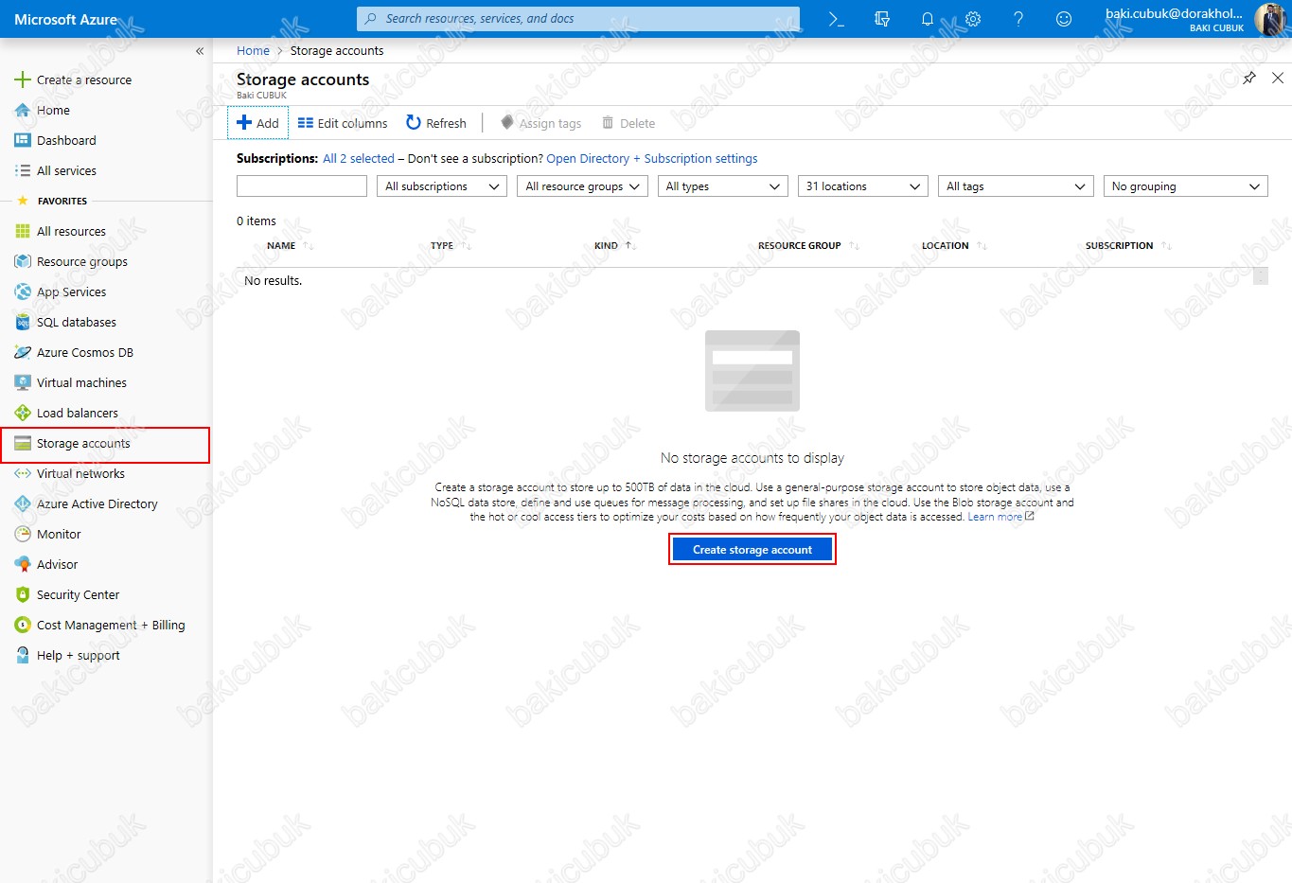
Task: Select Virtual machines in the sidebar
Action: click(81, 382)
